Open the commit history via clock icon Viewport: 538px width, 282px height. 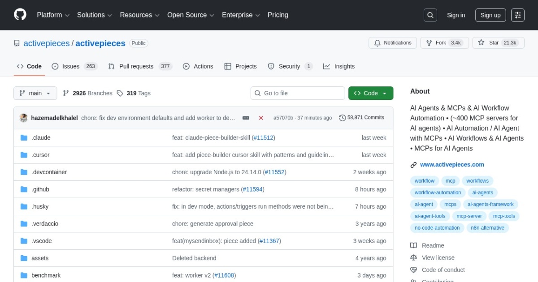(343, 117)
